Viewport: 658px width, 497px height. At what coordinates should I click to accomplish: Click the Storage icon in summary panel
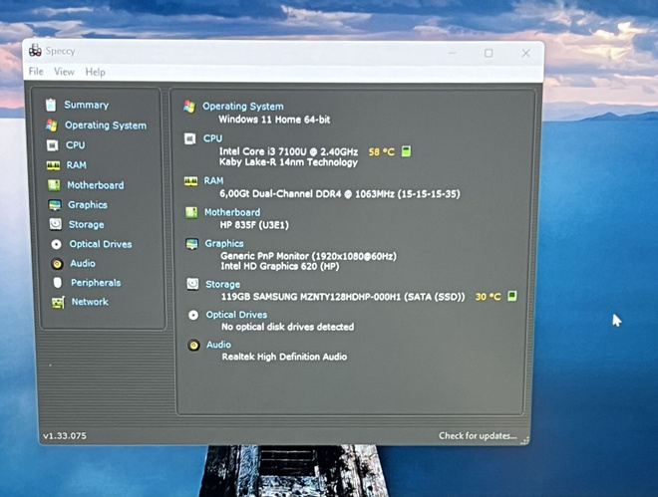(x=192, y=284)
